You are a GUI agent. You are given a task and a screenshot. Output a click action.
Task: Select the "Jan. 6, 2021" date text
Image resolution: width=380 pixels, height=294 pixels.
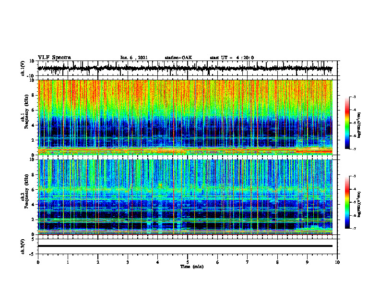click(x=134, y=58)
